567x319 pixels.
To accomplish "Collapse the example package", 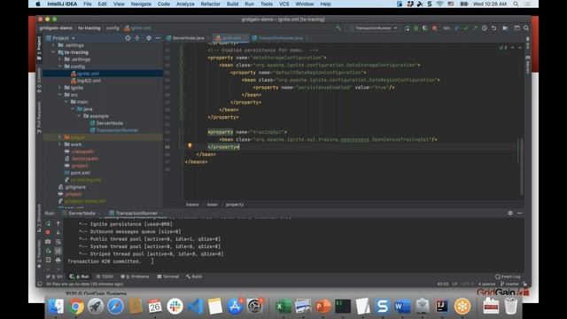I will point(79,116).
